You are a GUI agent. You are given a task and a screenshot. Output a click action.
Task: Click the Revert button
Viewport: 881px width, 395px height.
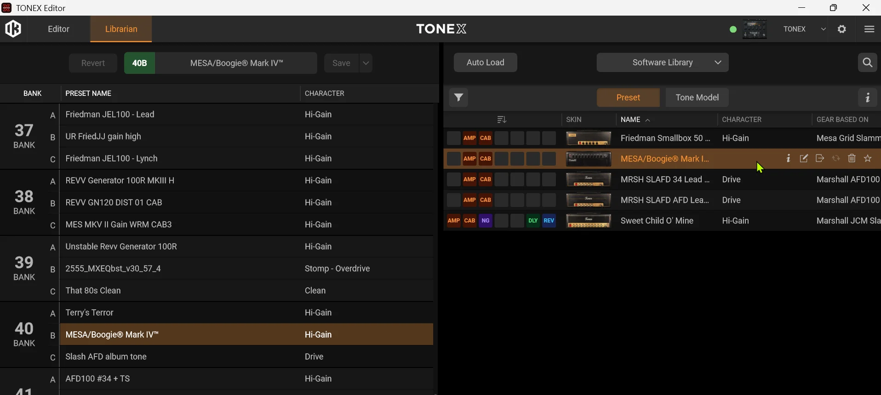pyautogui.click(x=93, y=63)
